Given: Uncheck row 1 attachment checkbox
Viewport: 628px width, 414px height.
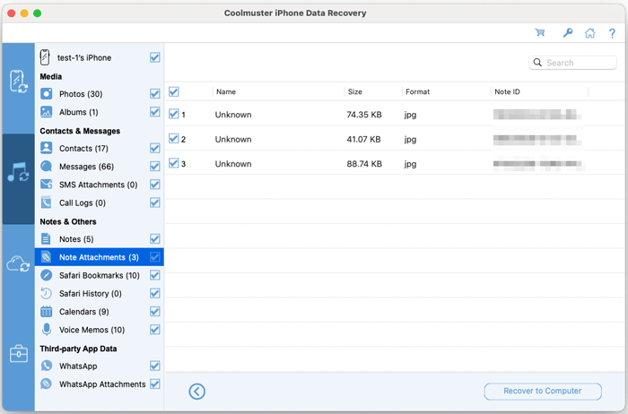Looking at the screenshot, I should click(x=173, y=114).
